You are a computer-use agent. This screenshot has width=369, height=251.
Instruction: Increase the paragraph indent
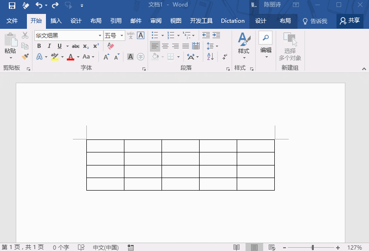pos(216,35)
